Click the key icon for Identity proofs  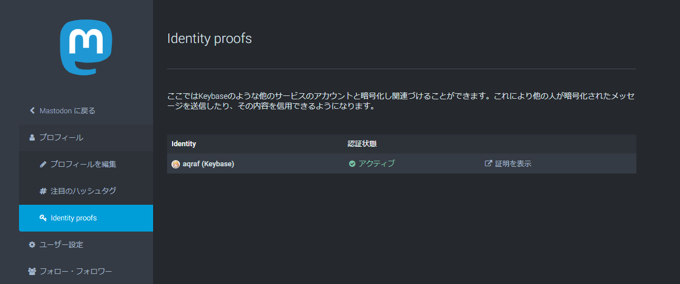[43, 218]
